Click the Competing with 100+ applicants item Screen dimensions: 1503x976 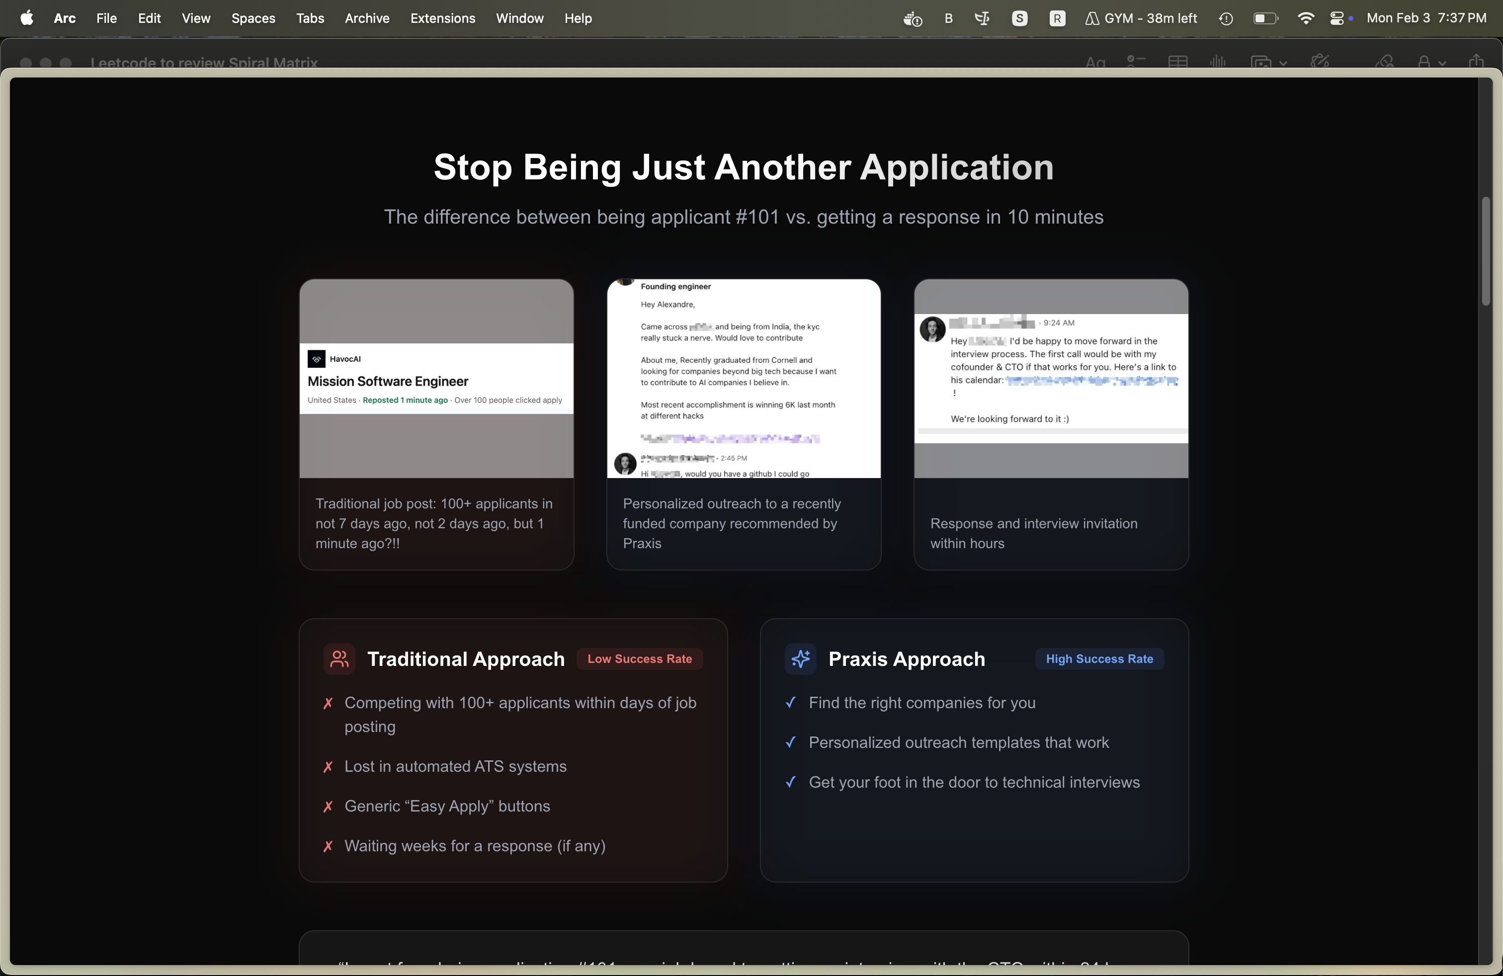click(520, 714)
